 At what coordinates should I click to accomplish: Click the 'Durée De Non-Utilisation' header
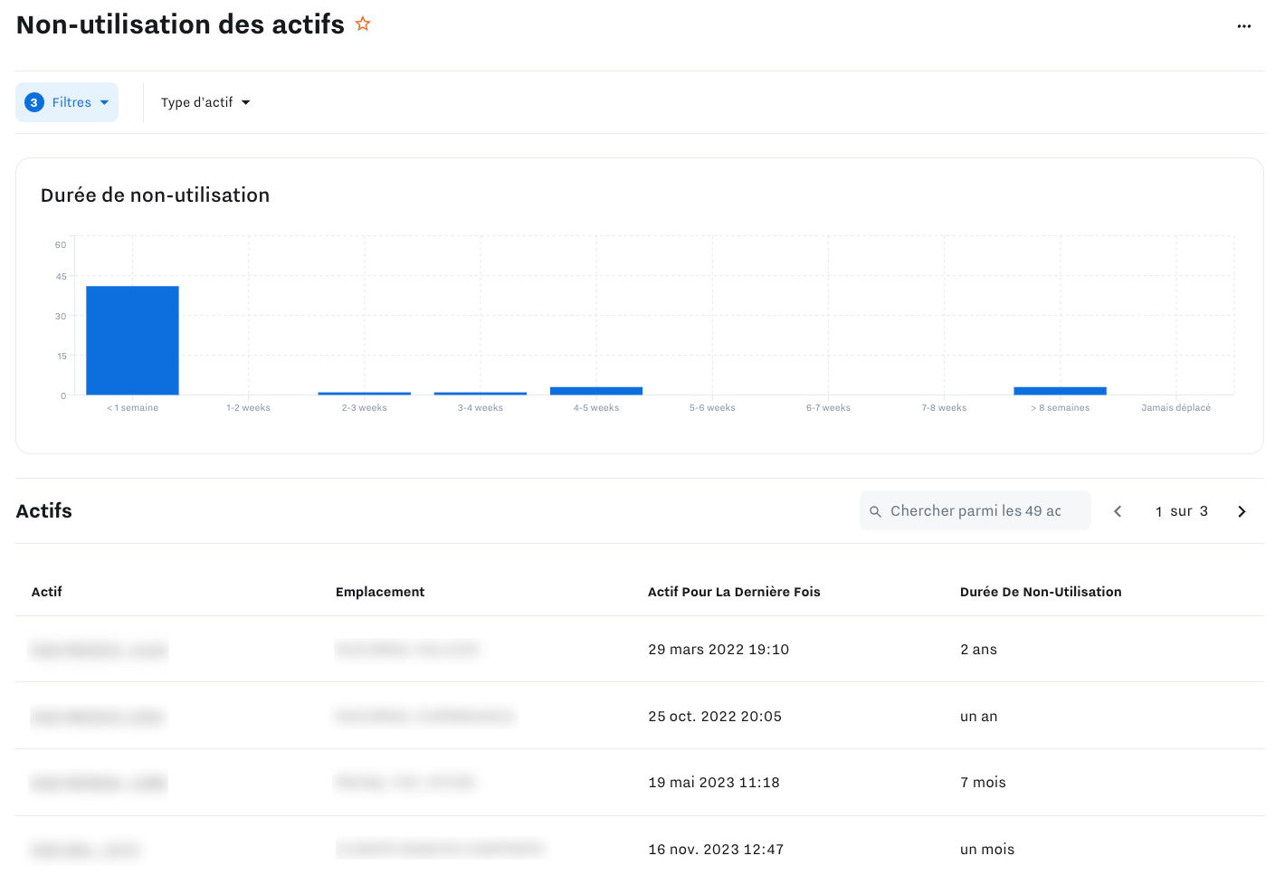[x=1041, y=592]
